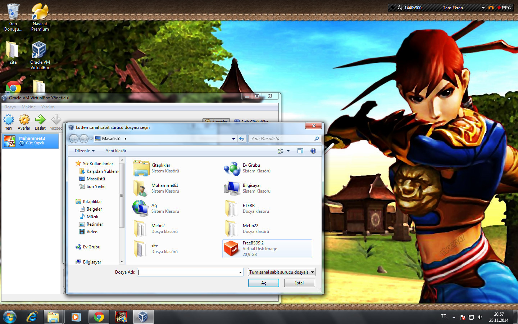Click the İptal button
518x324 pixels.
coord(299,283)
